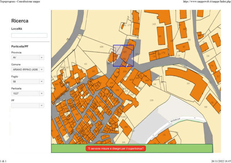Click the Località search input field
The width and height of the screenshot is (231, 163).
[x=29, y=36]
